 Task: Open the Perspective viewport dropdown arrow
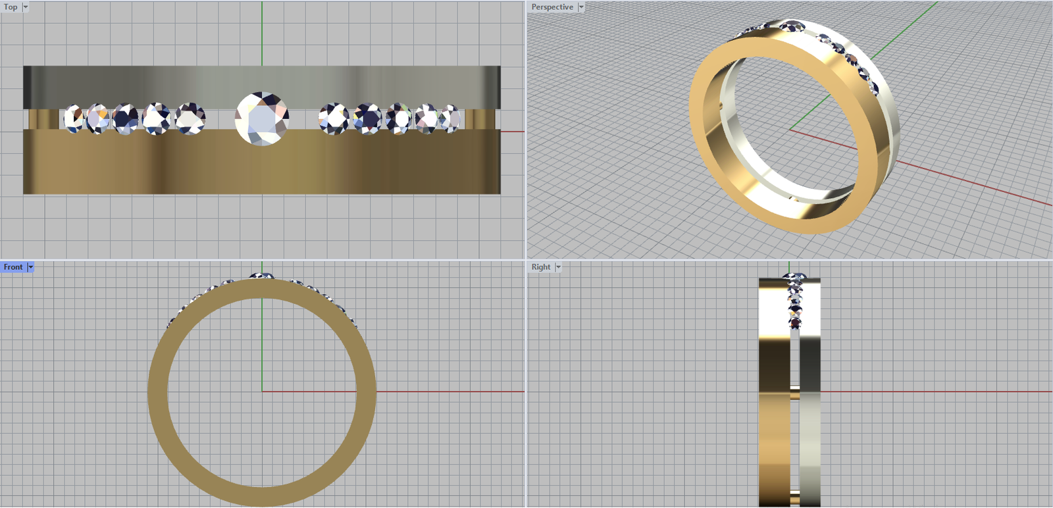click(581, 7)
